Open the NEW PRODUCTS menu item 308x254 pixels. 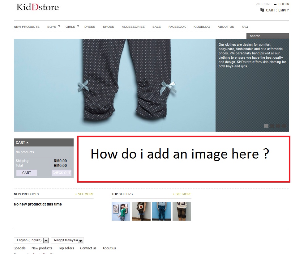click(x=27, y=27)
